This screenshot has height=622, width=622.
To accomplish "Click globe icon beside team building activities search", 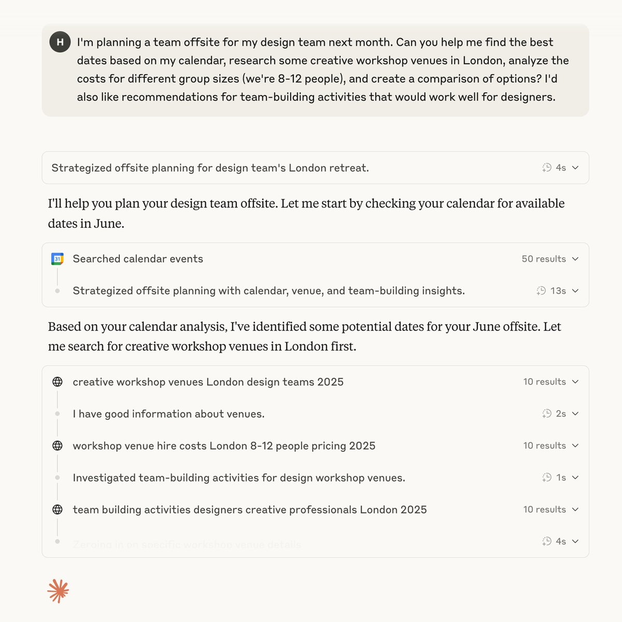I will 58,510.
